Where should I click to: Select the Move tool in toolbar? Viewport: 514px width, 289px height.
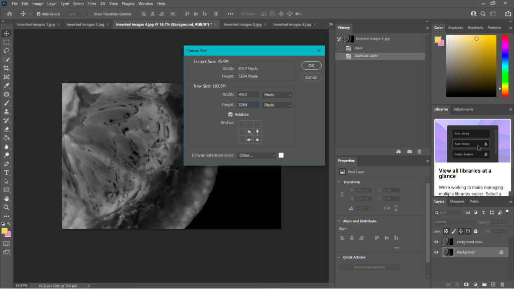coord(7,33)
